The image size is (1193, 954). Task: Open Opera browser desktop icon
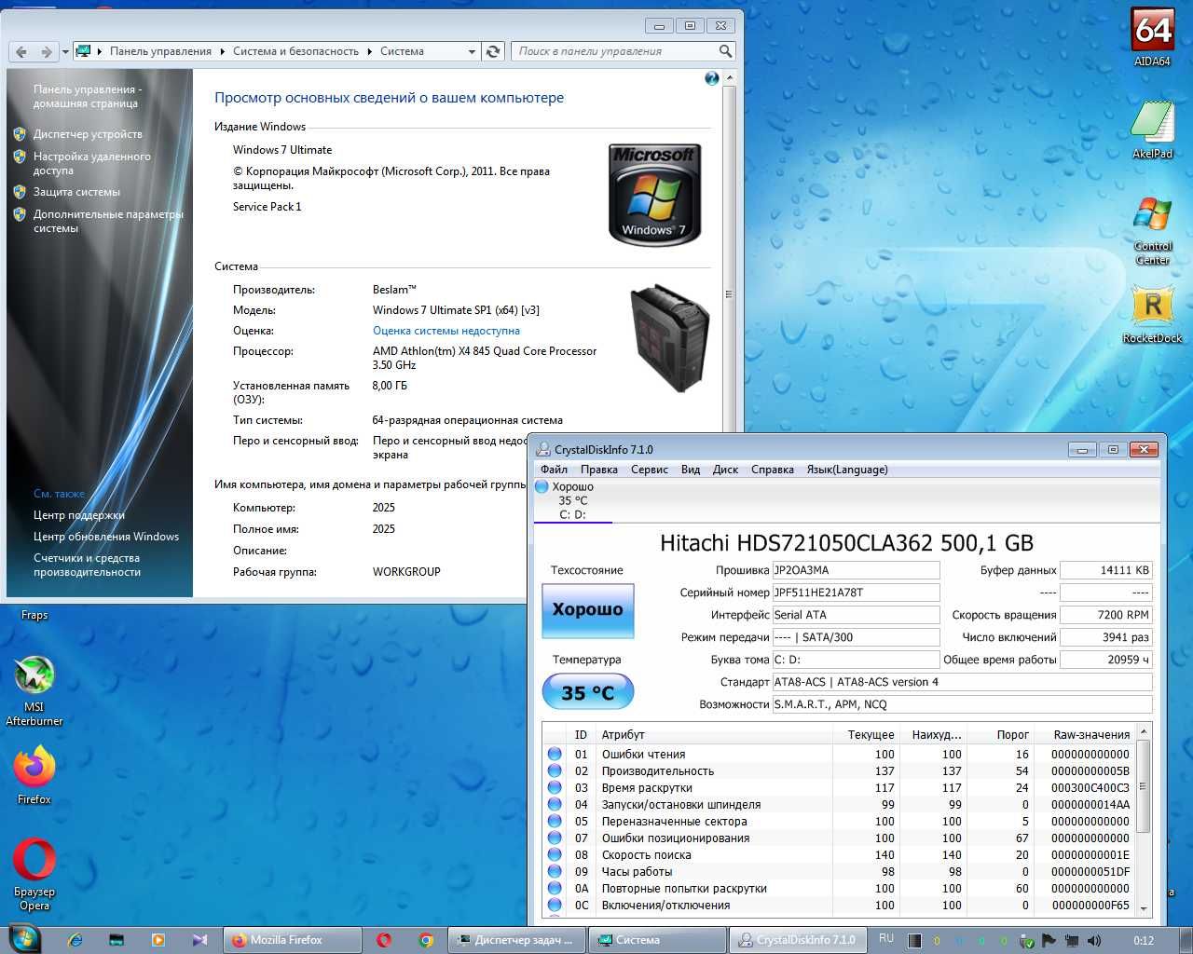34,873
